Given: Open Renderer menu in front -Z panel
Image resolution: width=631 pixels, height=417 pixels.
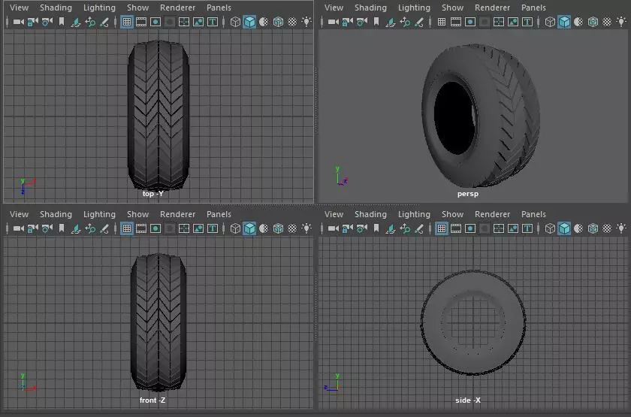Looking at the screenshot, I should [177, 214].
